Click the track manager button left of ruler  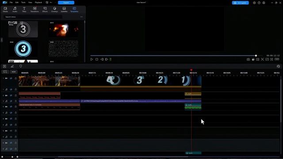click(x=5, y=72)
